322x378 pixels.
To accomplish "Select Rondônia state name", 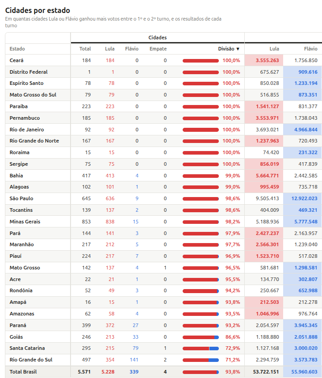I will (x=21, y=290).
